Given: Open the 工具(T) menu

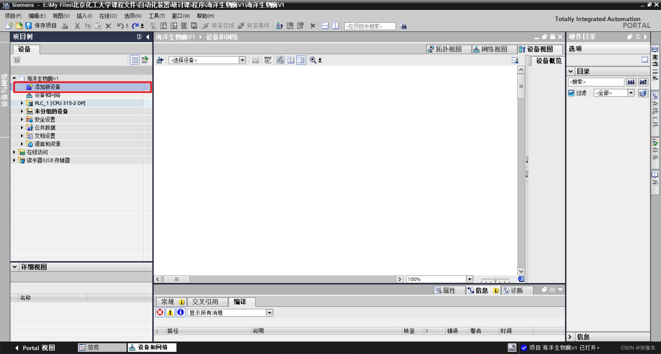Looking at the screenshot, I should (157, 16).
